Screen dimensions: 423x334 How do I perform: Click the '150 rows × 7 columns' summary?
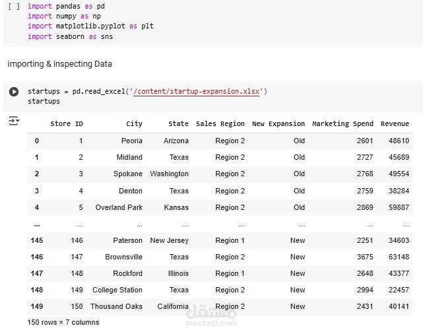pyautogui.click(x=63, y=322)
